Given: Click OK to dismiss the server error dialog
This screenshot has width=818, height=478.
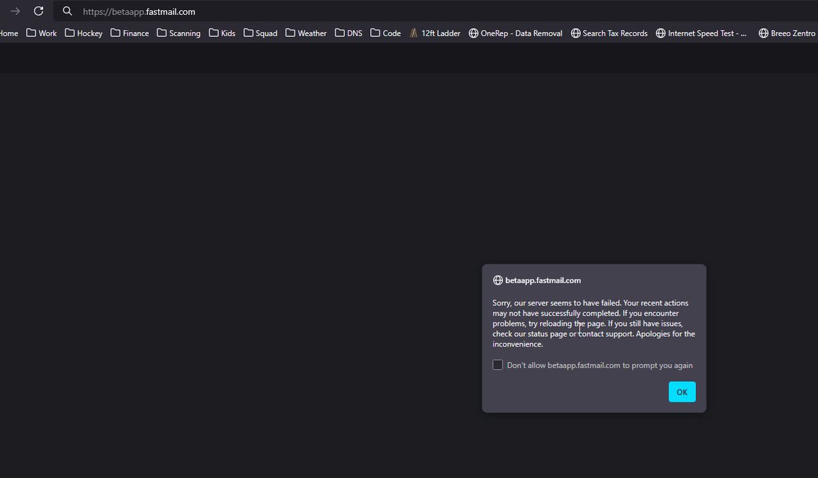Looking at the screenshot, I should (682, 391).
